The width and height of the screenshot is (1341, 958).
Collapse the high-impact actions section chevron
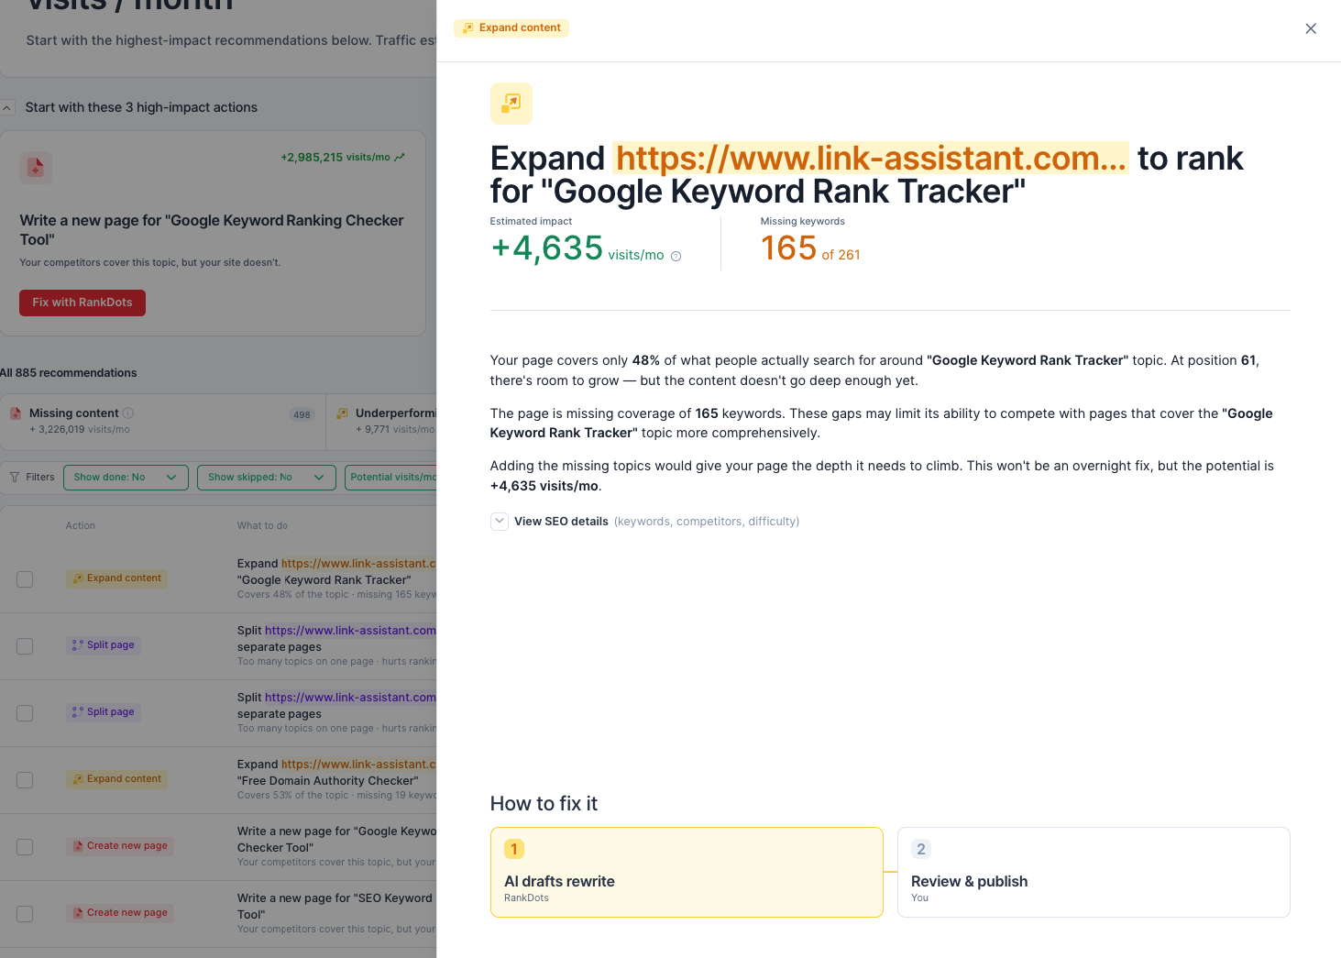(7, 108)
